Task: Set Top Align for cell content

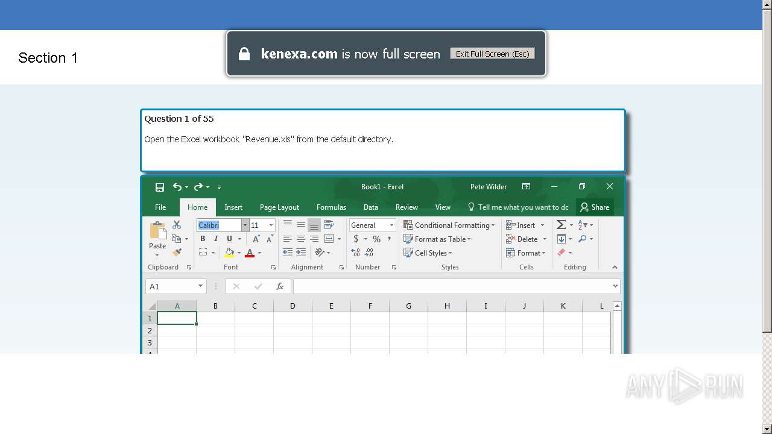Action: tap(288, 225)
